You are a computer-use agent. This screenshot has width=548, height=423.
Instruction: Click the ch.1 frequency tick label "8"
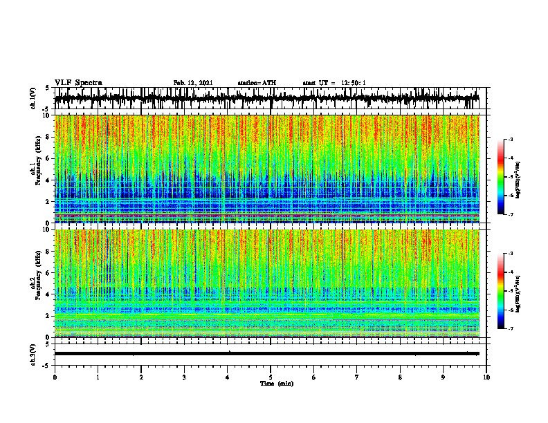pyautogui.click(x=48, y=137)
